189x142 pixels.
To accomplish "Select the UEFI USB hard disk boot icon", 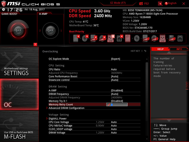I will [x=94, y=38].
